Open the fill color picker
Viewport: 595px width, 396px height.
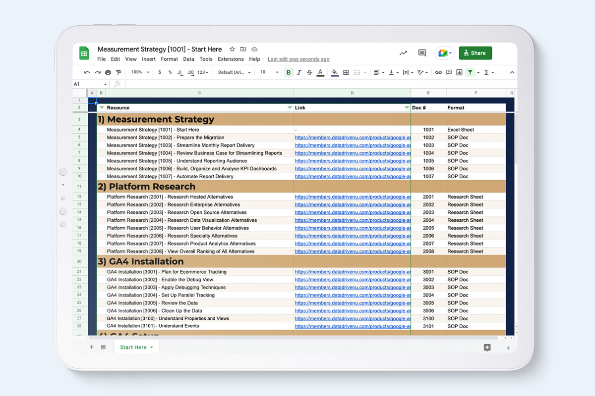click(335, 72)
